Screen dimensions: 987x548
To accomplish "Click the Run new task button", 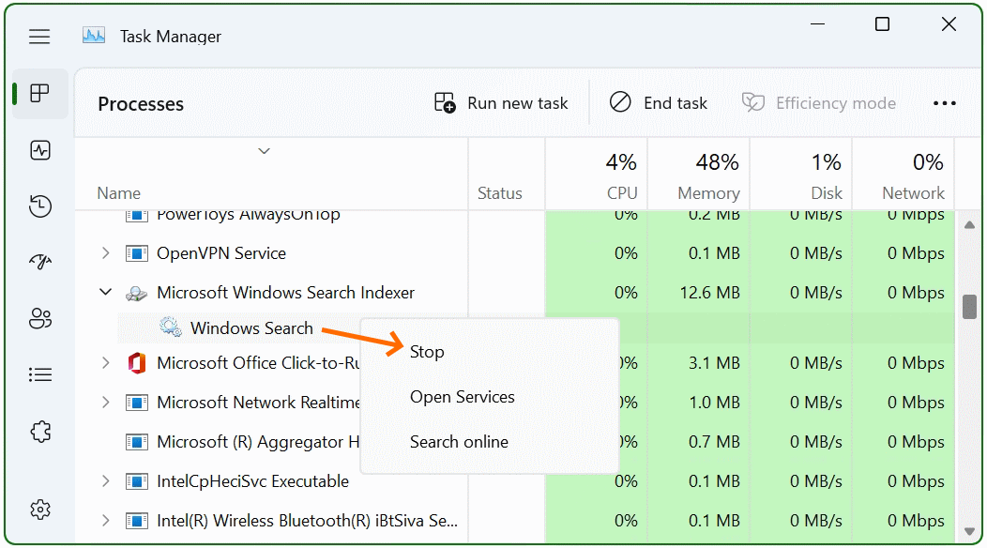I will [x=501, y=103].
